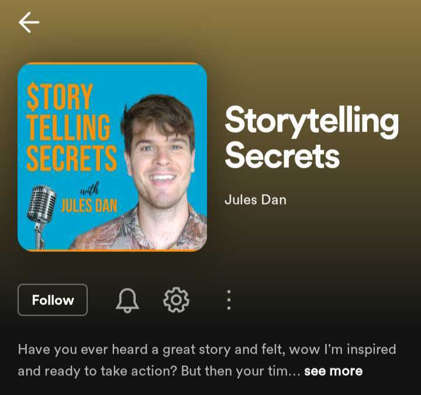The width and height of the screenshot is (421, 395).
Task: Tap the Storytelling Secrets podcast title
Action: tap(312, 137)
